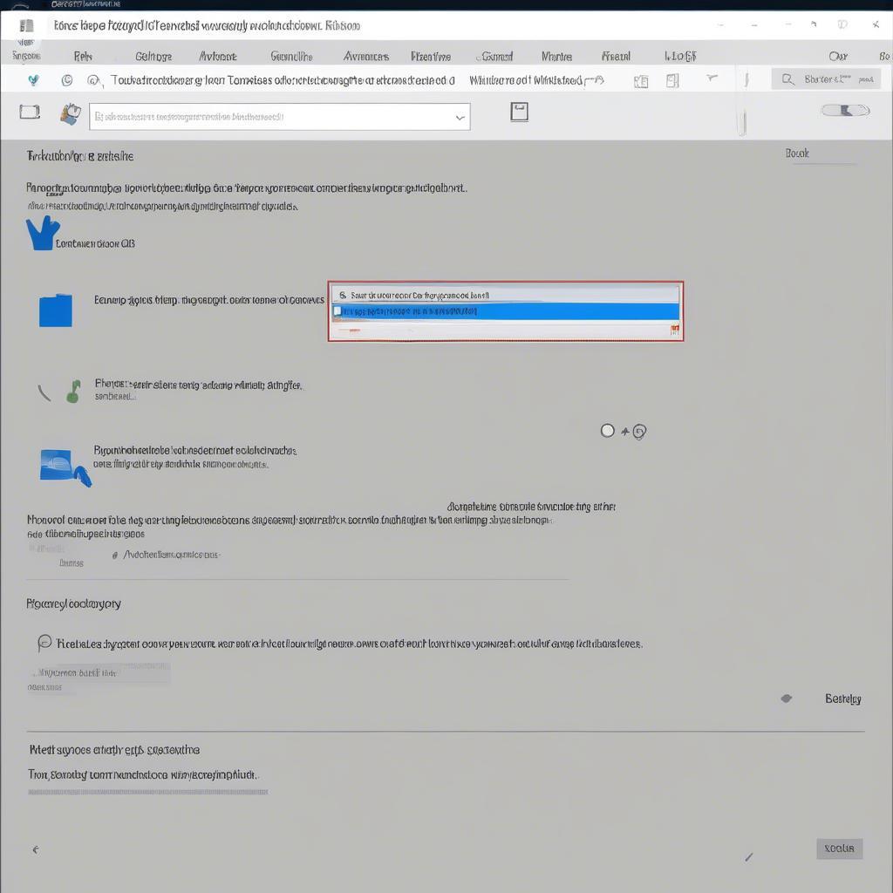This screenshot has width=893, height=893.
Task: Click the 'Bouk' label at upper right
Action: pos(797,153)
